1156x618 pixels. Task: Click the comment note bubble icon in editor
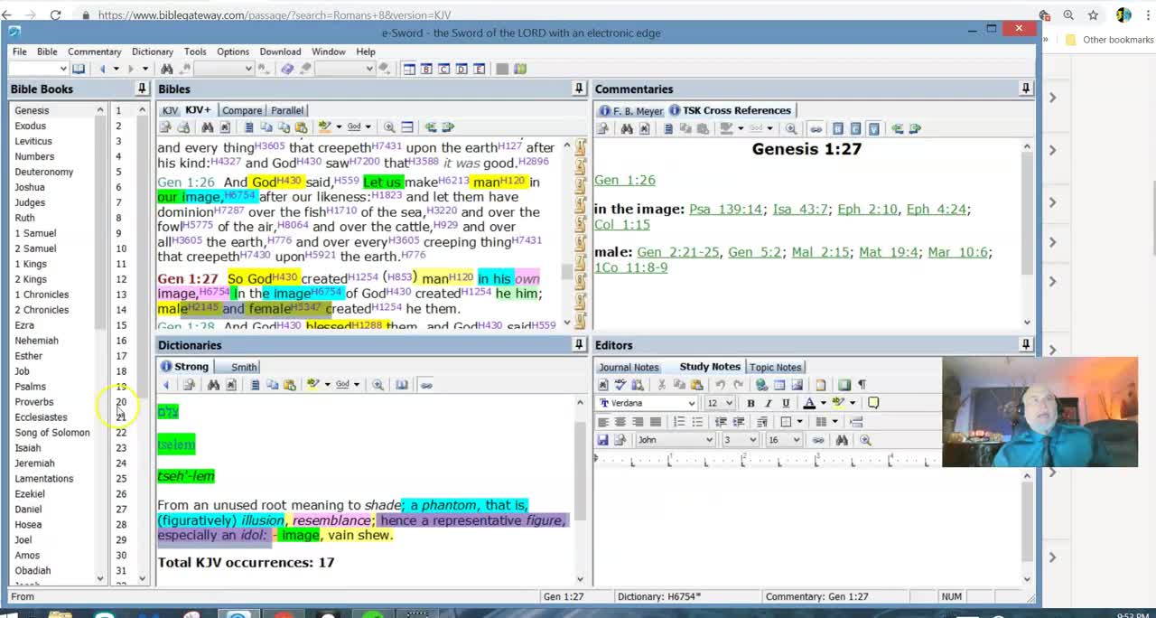873,403
